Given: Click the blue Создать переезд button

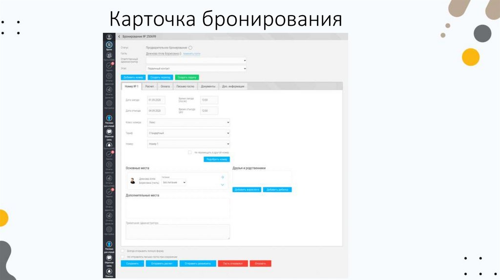Looking at the screenshot, I should [160, 78].
